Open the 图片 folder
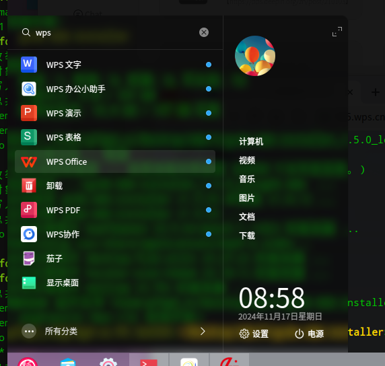Viewport: 385px width, 366px height. (x=247, y=198)
